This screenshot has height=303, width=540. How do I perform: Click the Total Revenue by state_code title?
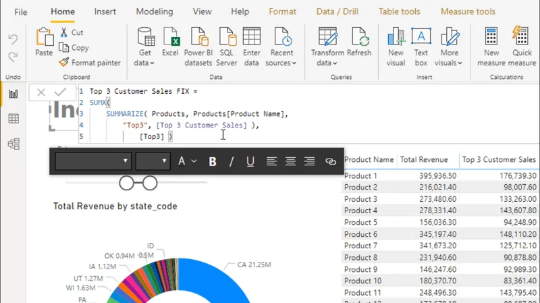pos(115,206)
